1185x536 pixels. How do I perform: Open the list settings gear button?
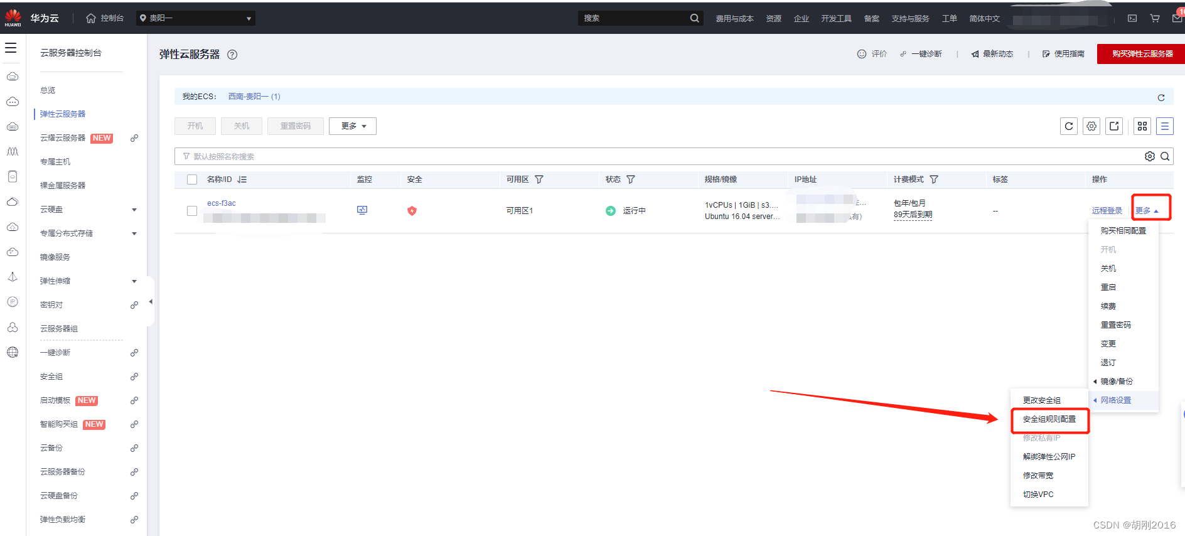1091,126
